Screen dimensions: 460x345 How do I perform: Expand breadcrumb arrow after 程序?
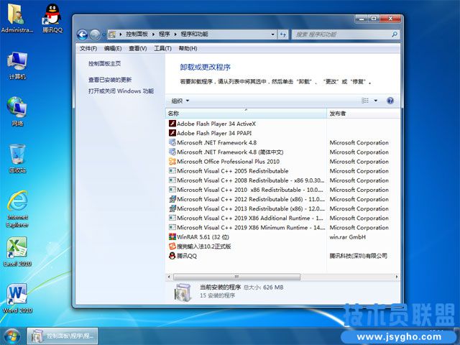175,34
